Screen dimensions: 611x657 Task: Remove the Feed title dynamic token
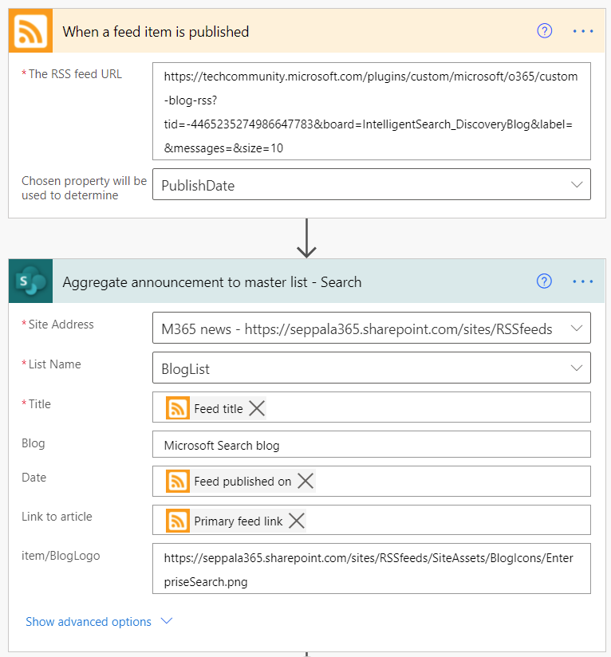(256, 408)
